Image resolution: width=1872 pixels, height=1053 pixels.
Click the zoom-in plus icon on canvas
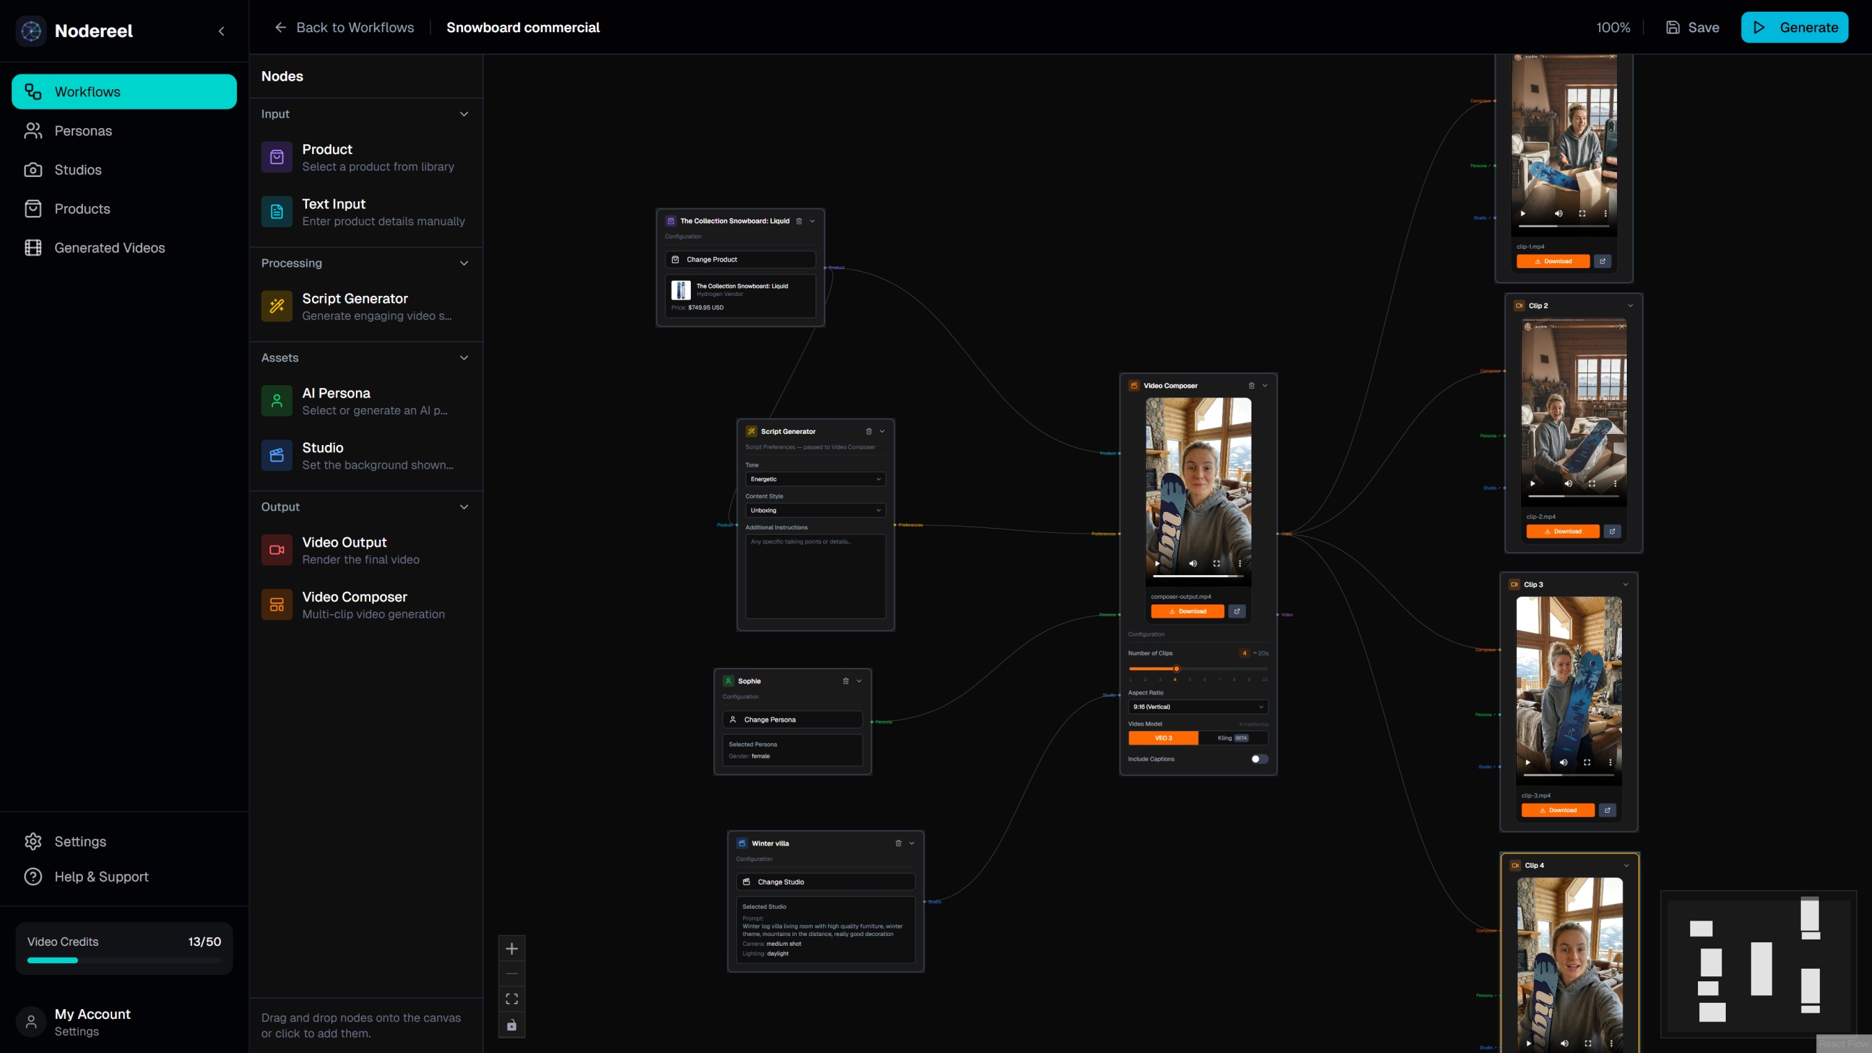click(x=511, y=949)
